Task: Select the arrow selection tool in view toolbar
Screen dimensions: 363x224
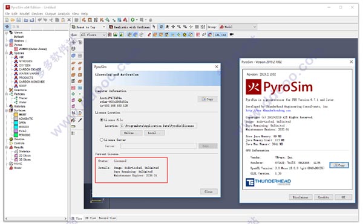Action: [x=154, y=27]
